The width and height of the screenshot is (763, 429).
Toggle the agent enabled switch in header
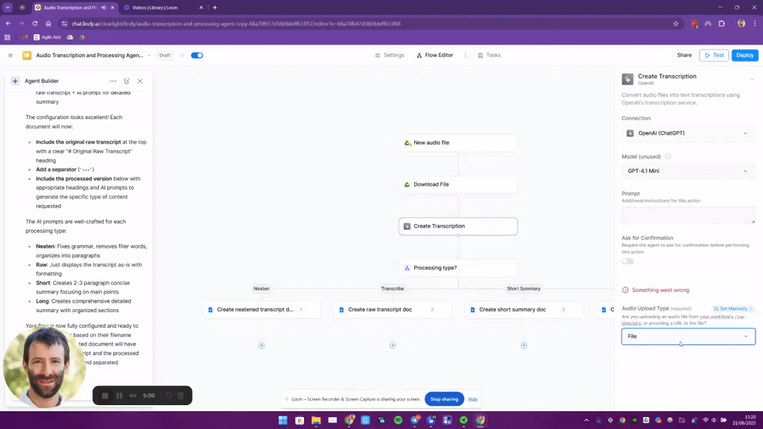[x=197, y=55]
